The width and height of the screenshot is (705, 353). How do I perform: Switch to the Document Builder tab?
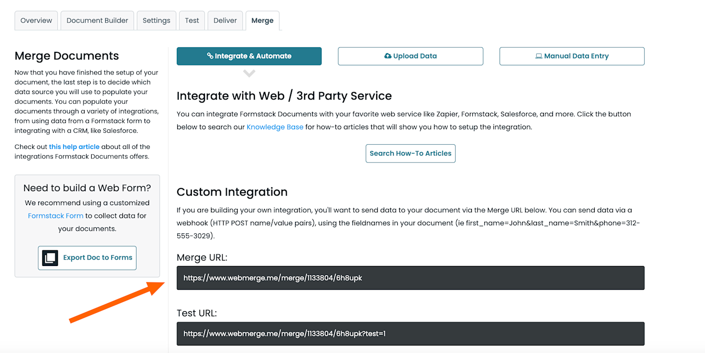click(97, 21)
